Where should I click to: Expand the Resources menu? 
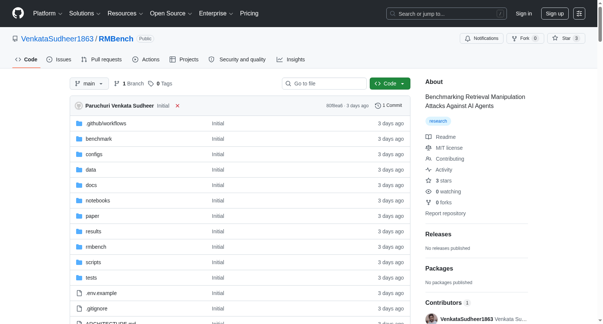(125, 14)
